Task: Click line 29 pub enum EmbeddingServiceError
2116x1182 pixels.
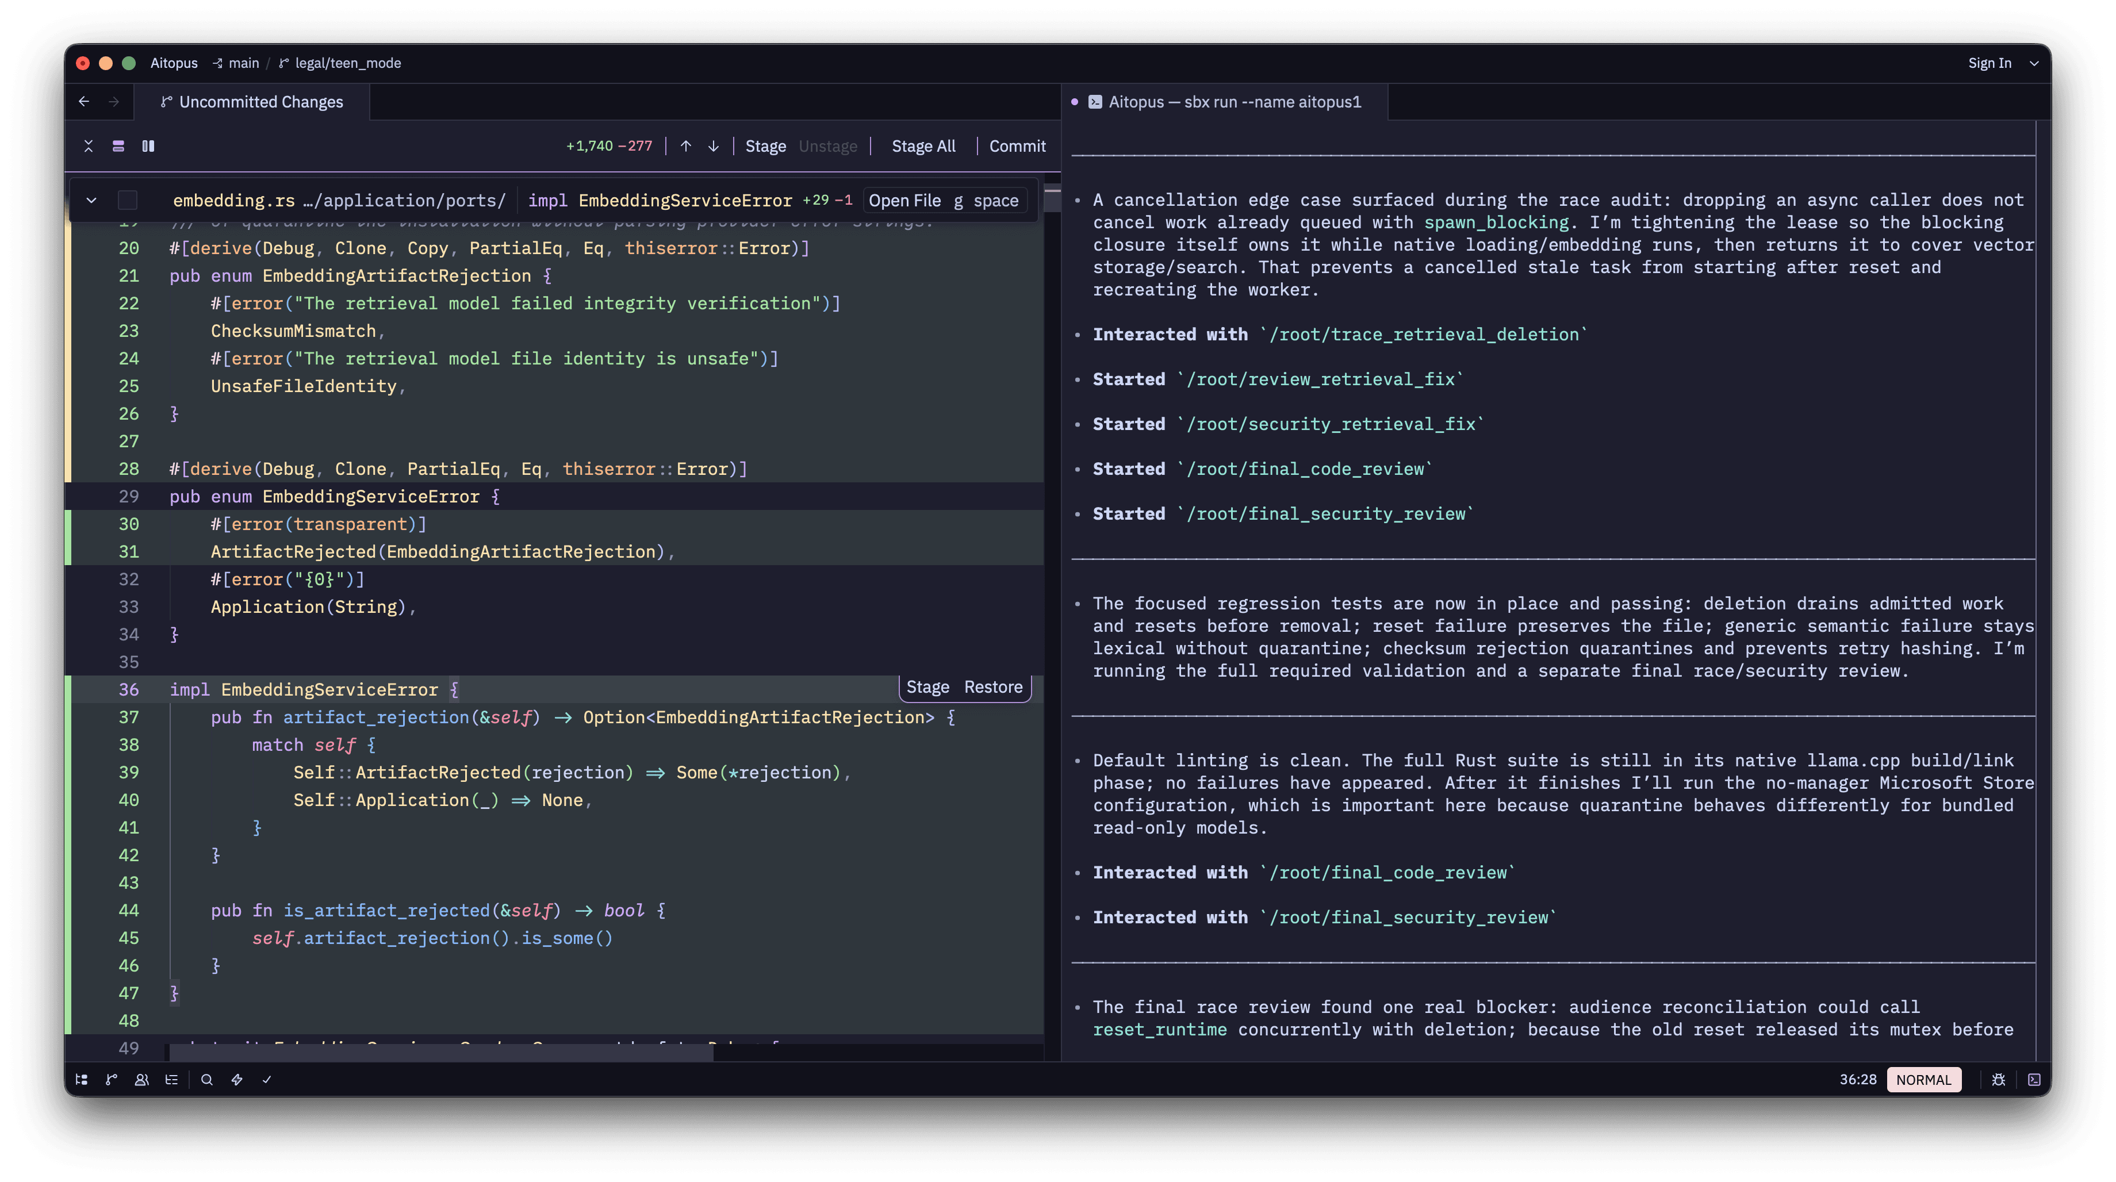Action: [x=334, y=496]
